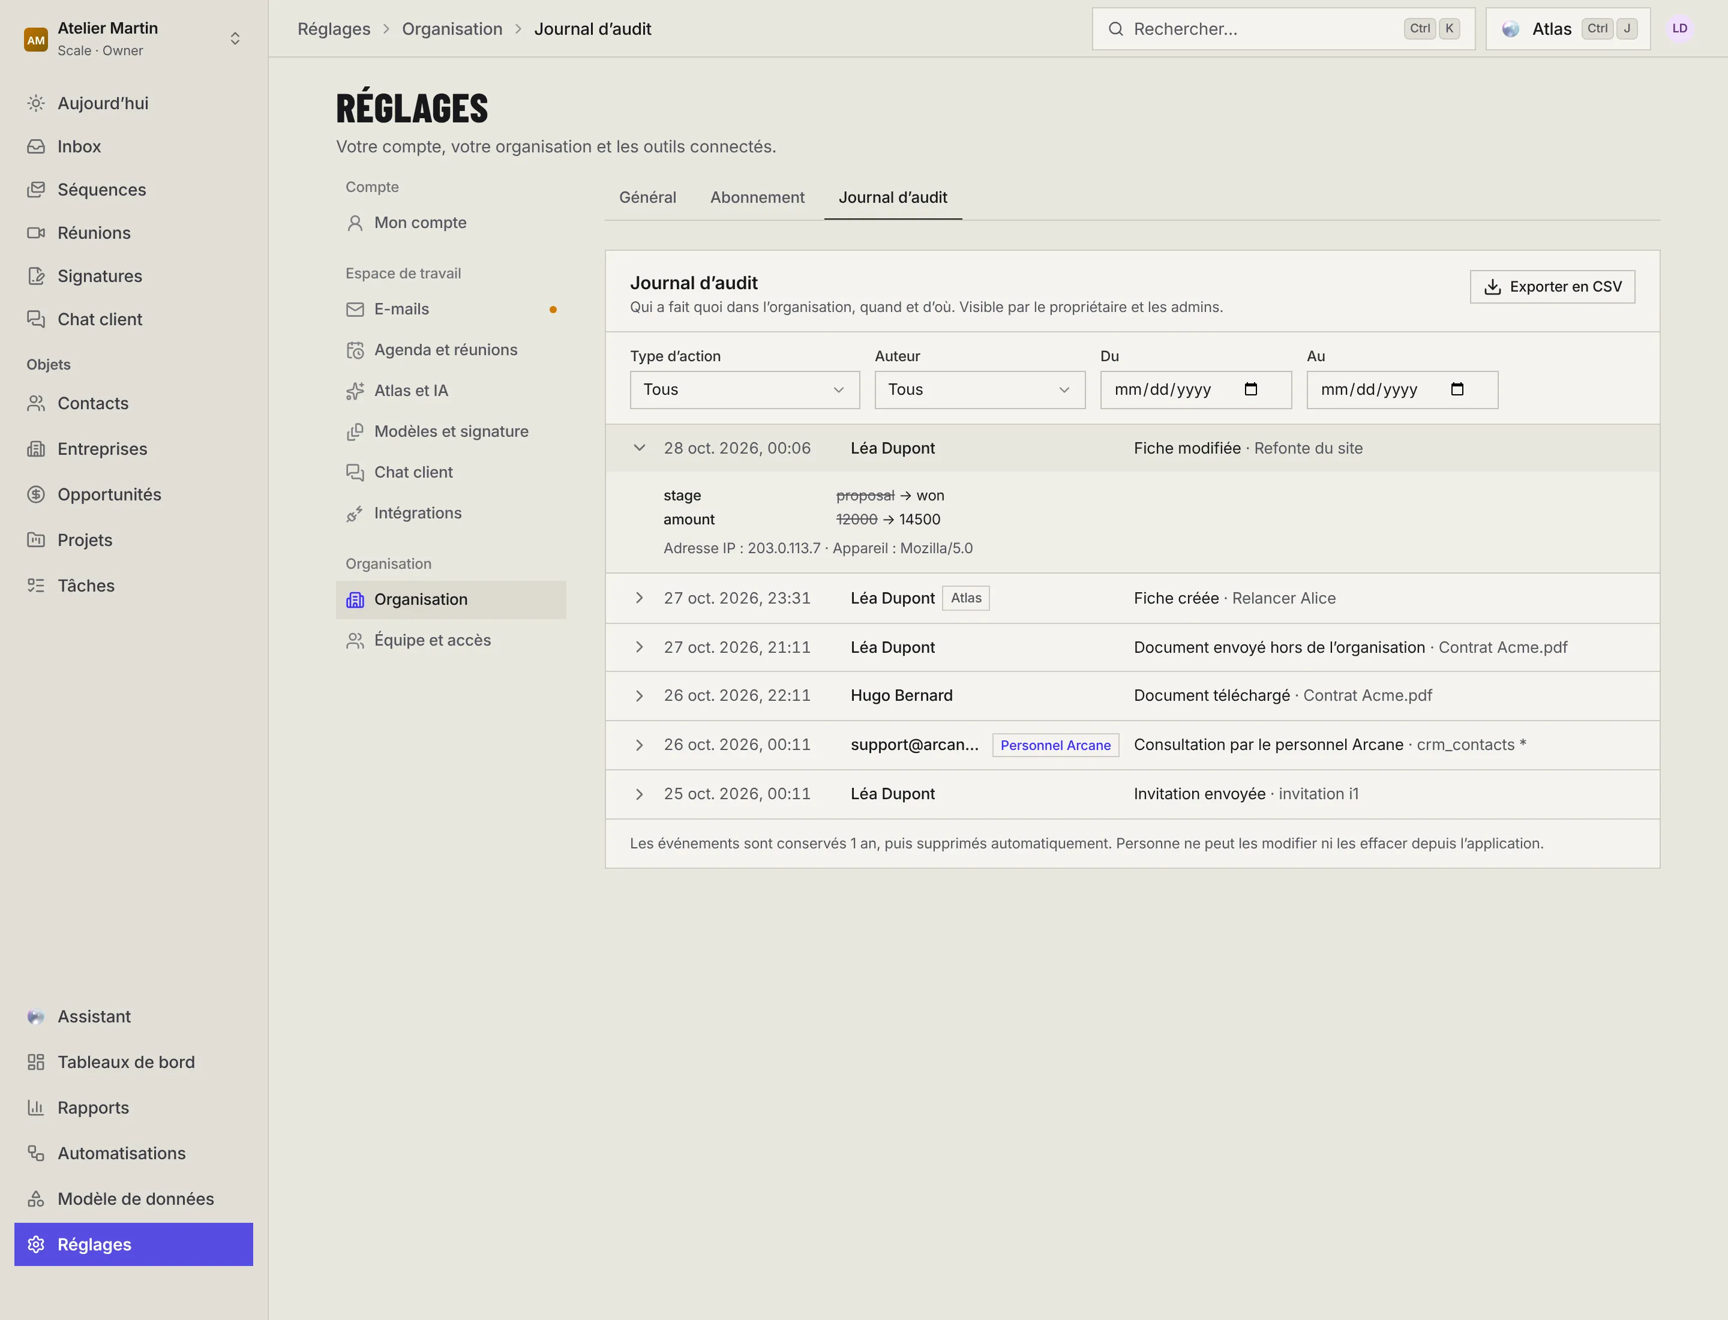Switch to the Général tab
The image size is (1728, 1320).
[x=647, y=197]
